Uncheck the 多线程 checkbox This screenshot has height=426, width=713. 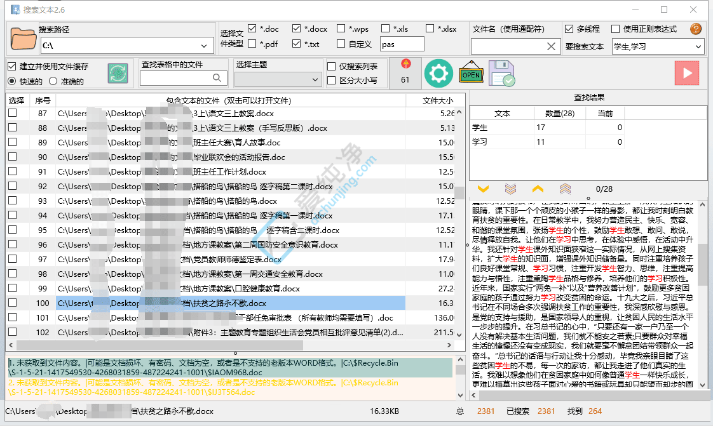pos(569,29)
